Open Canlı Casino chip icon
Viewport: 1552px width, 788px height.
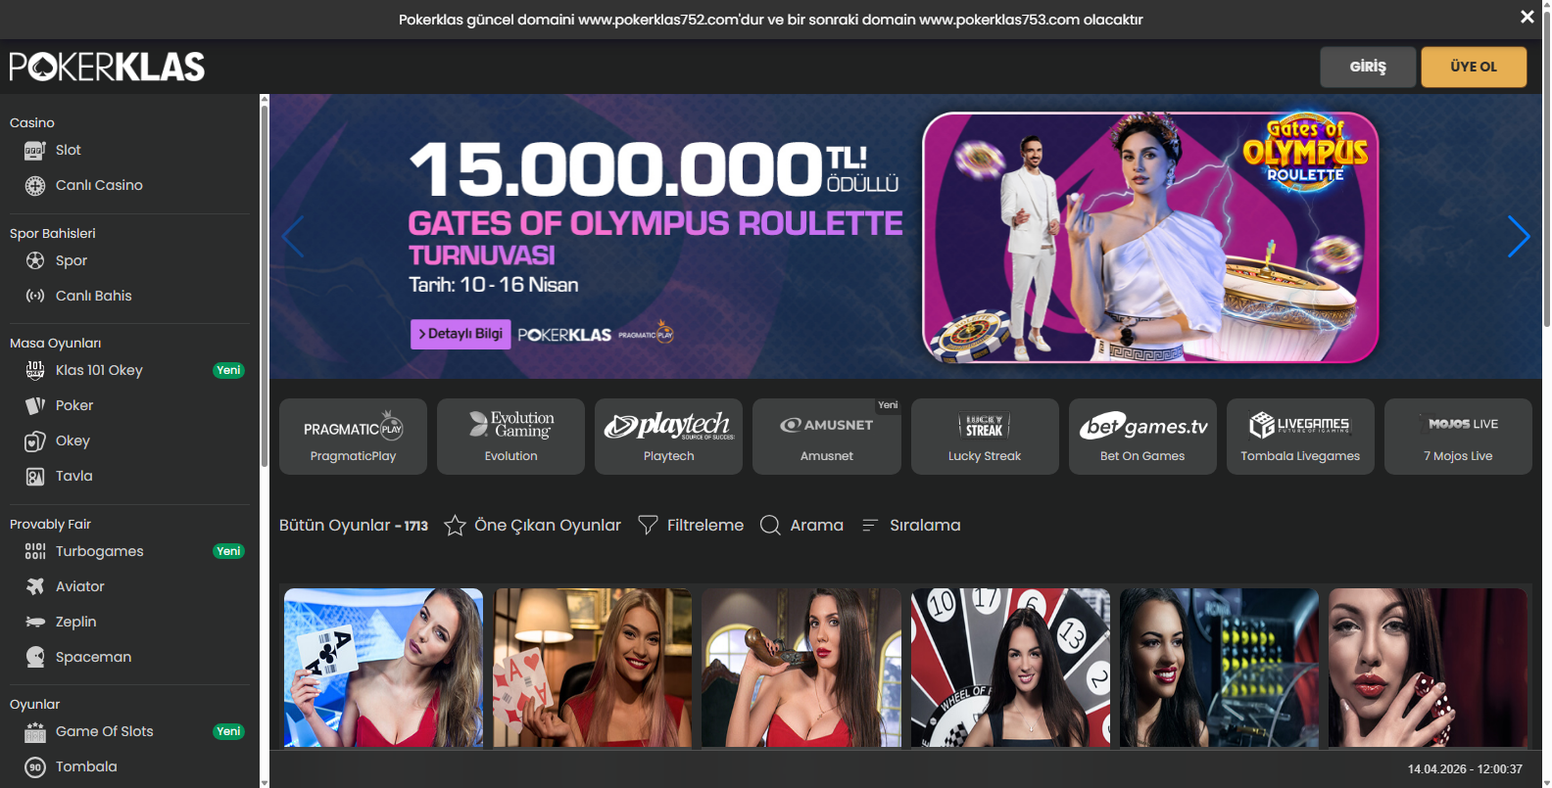(x=35, y=185)
